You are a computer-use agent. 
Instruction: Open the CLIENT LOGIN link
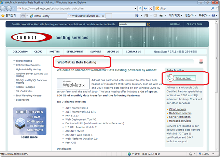(194, 24)
